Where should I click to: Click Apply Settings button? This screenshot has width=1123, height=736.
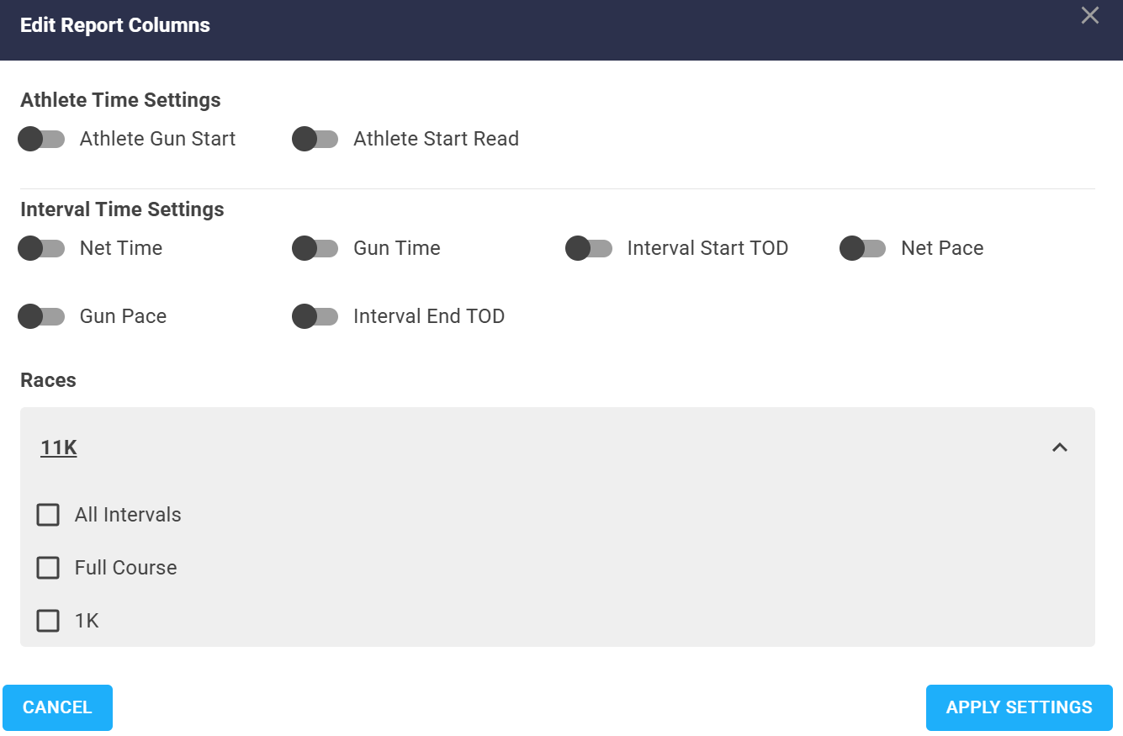pyautogui.click(x=1019, y=707)
